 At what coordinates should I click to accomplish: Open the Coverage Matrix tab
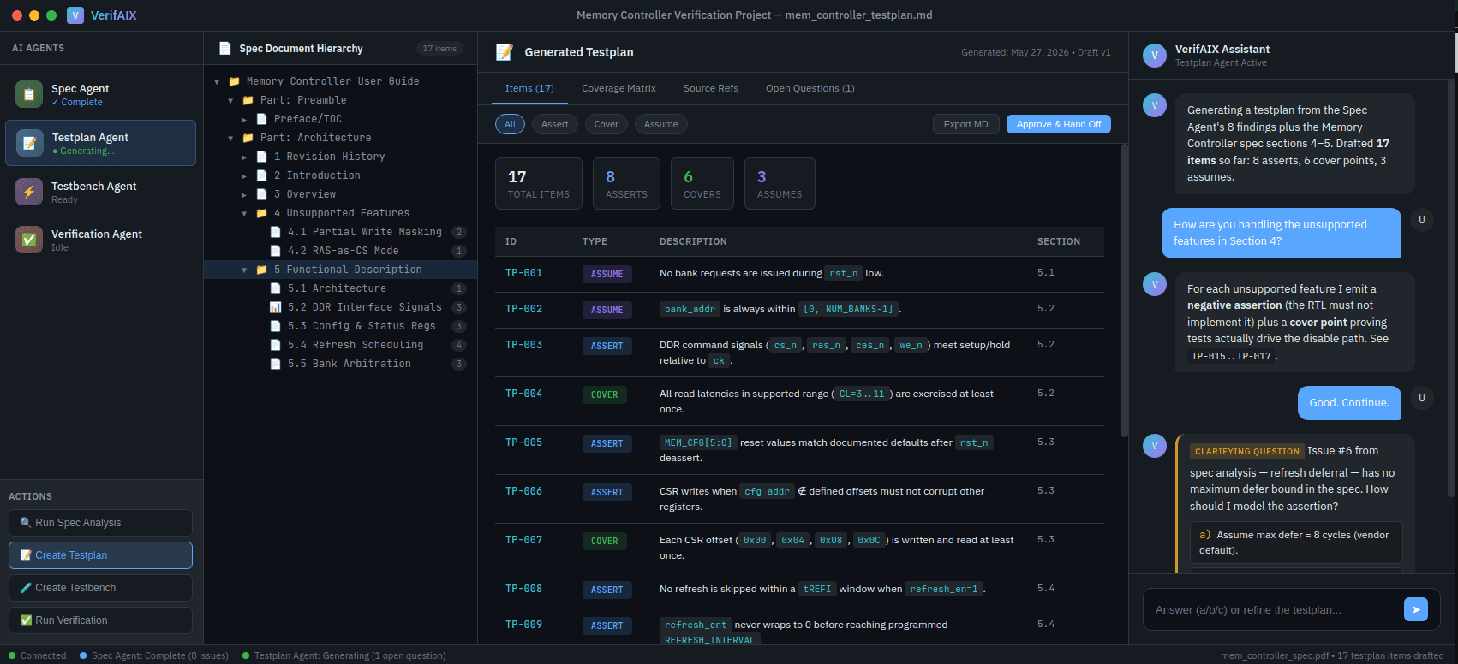[618, 88]
